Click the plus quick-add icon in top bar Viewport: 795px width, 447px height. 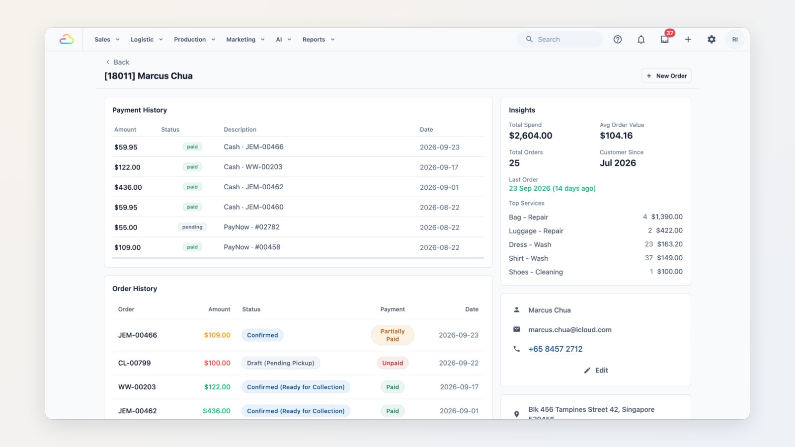point(688,39)
